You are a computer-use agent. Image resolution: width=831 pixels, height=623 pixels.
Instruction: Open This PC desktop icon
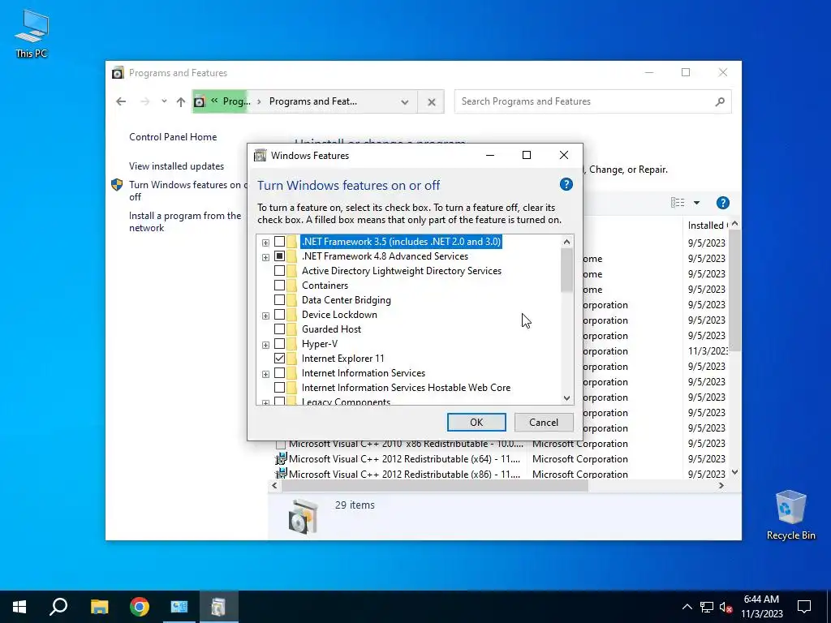(x=32, y=34)
